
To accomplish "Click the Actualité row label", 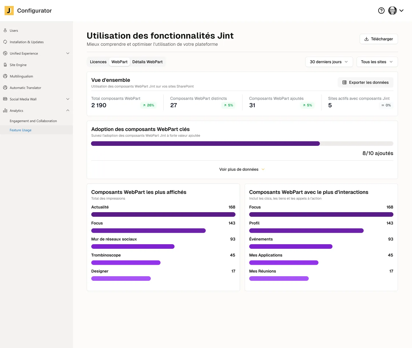I will [100, 207].
